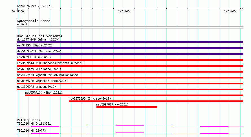Click the 6978000 ruler position
Image resolution: width=251 pixels, height=137 pixels.
click(x=18, y=11)
